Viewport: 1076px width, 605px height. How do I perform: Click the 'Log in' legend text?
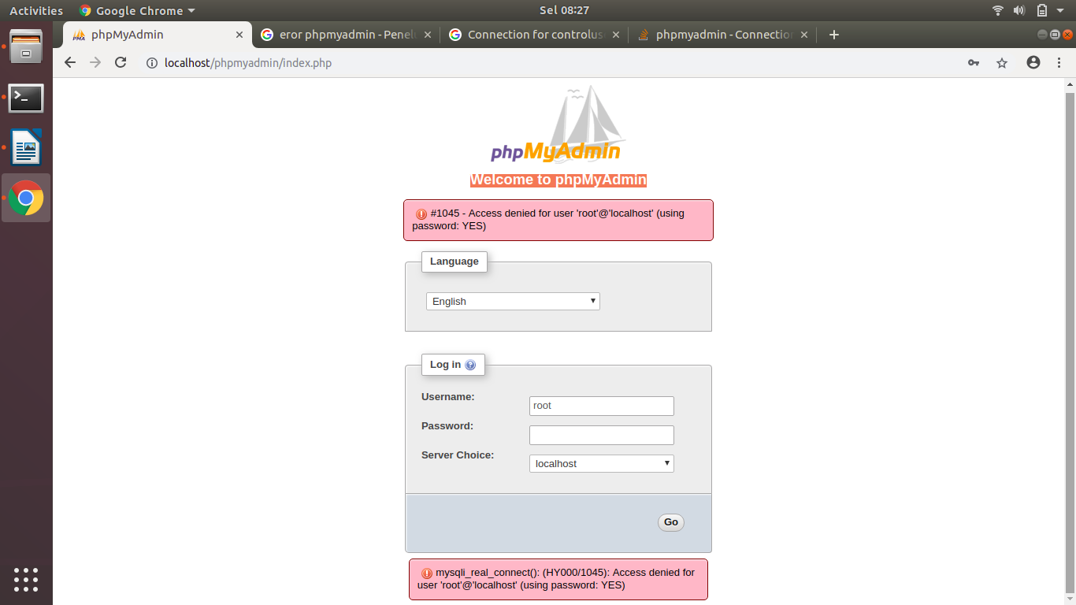point(446,365)
